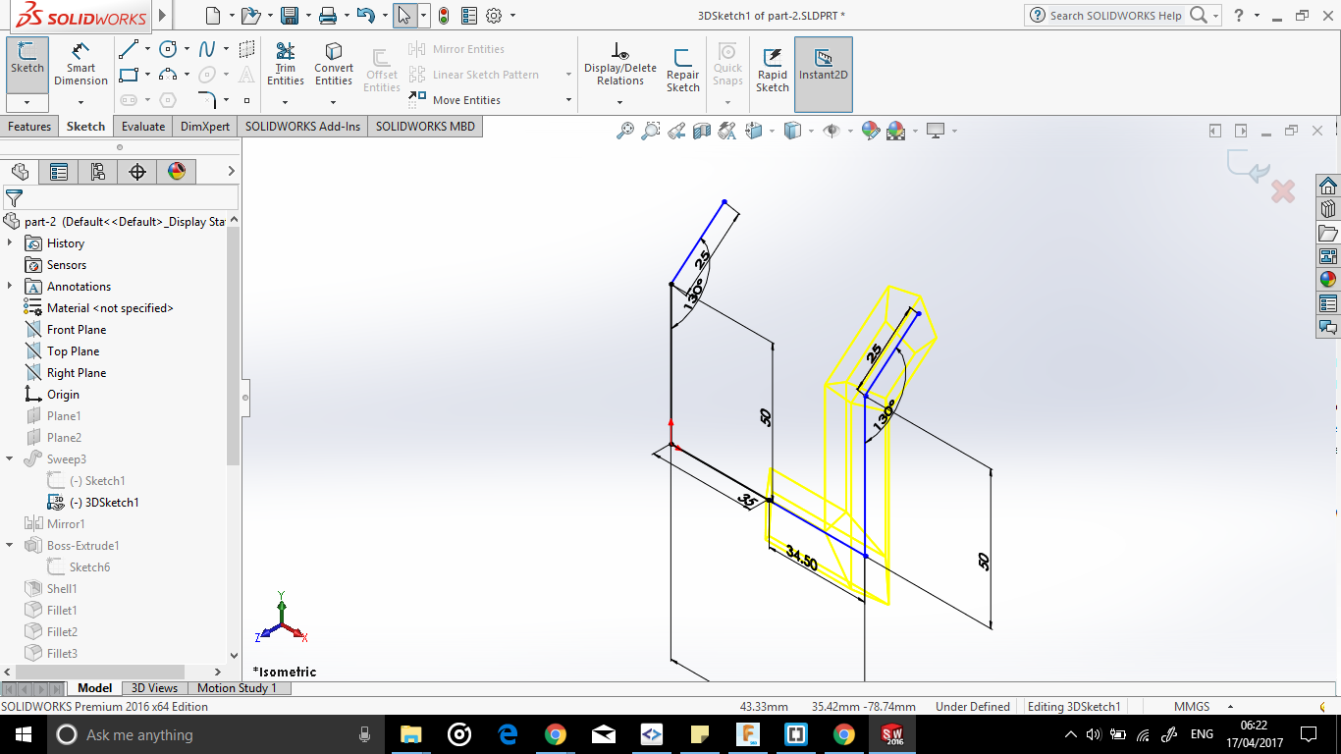1341x754 pixels.
Task: Activate the Rapid Sketch tool
Action: click(x=773, y=70)
